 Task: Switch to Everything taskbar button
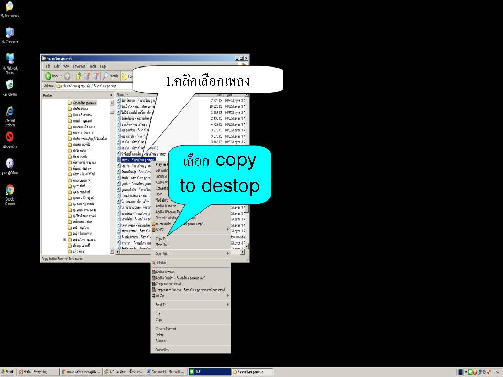(38, 372)
